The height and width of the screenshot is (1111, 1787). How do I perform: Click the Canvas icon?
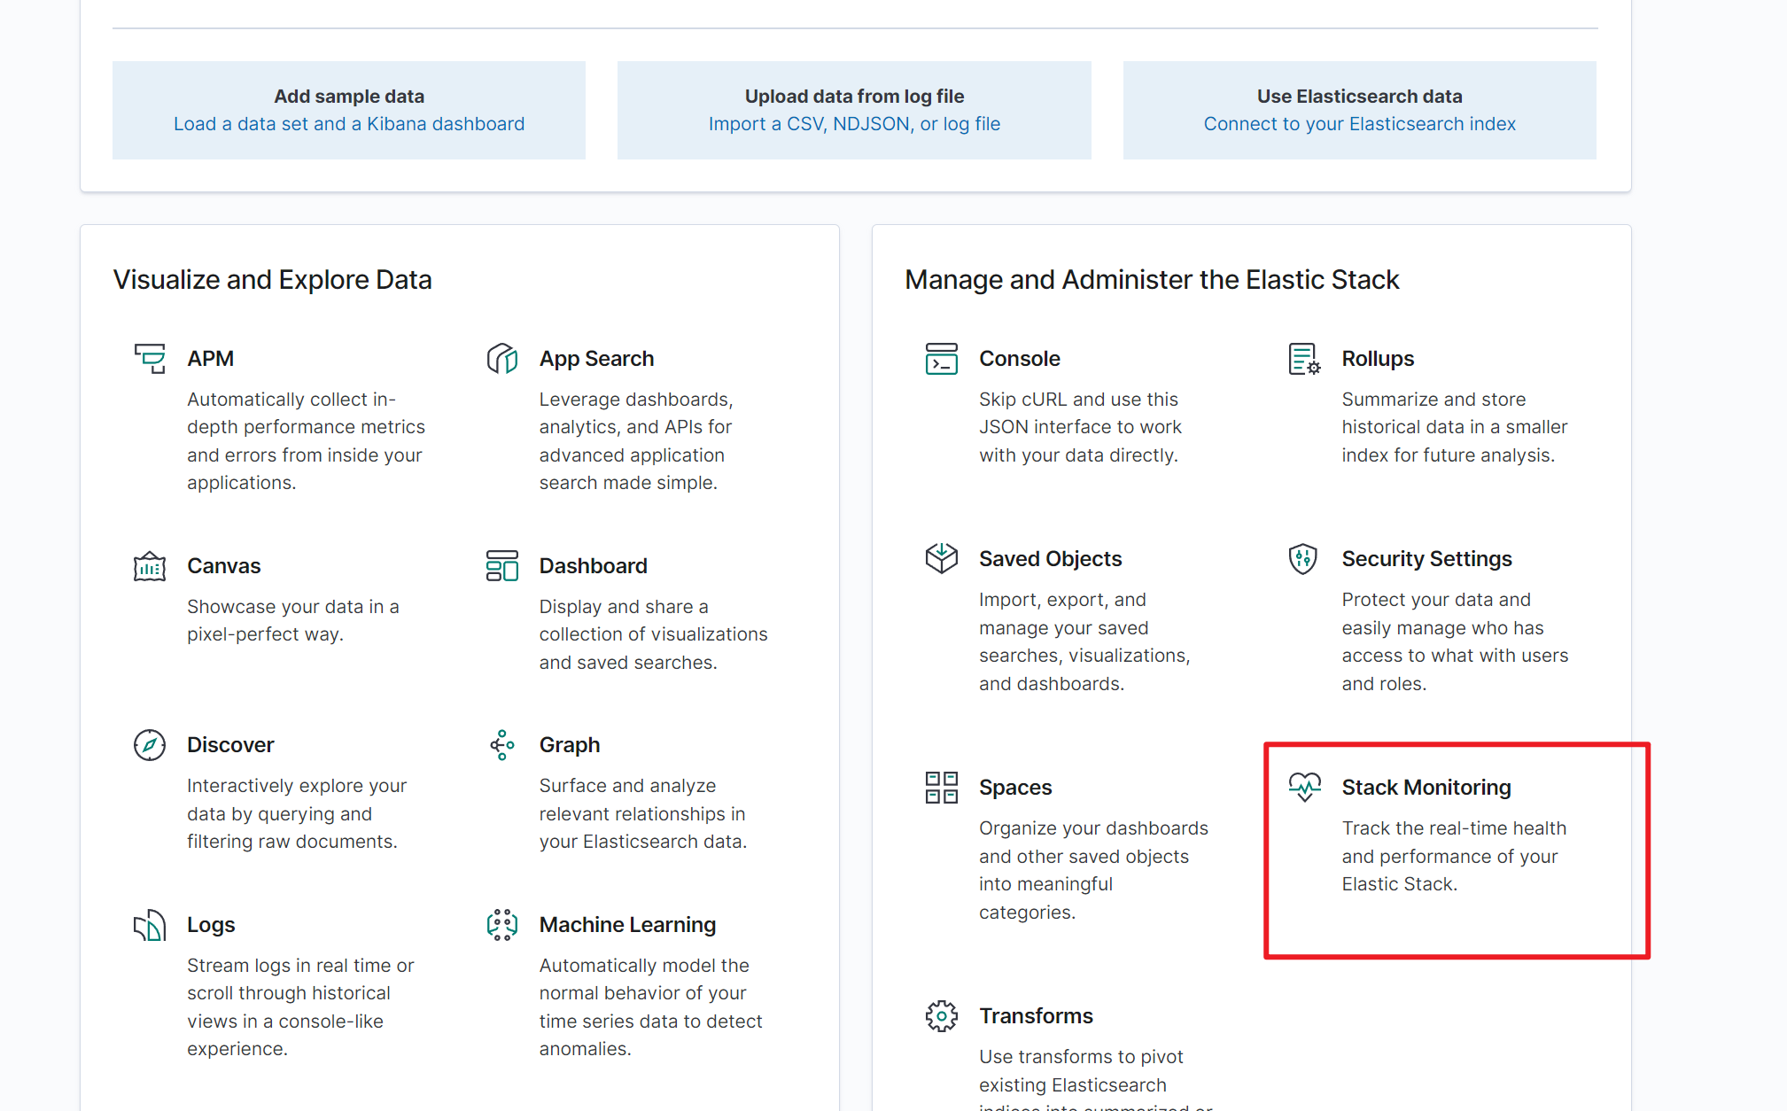[150, 565]
